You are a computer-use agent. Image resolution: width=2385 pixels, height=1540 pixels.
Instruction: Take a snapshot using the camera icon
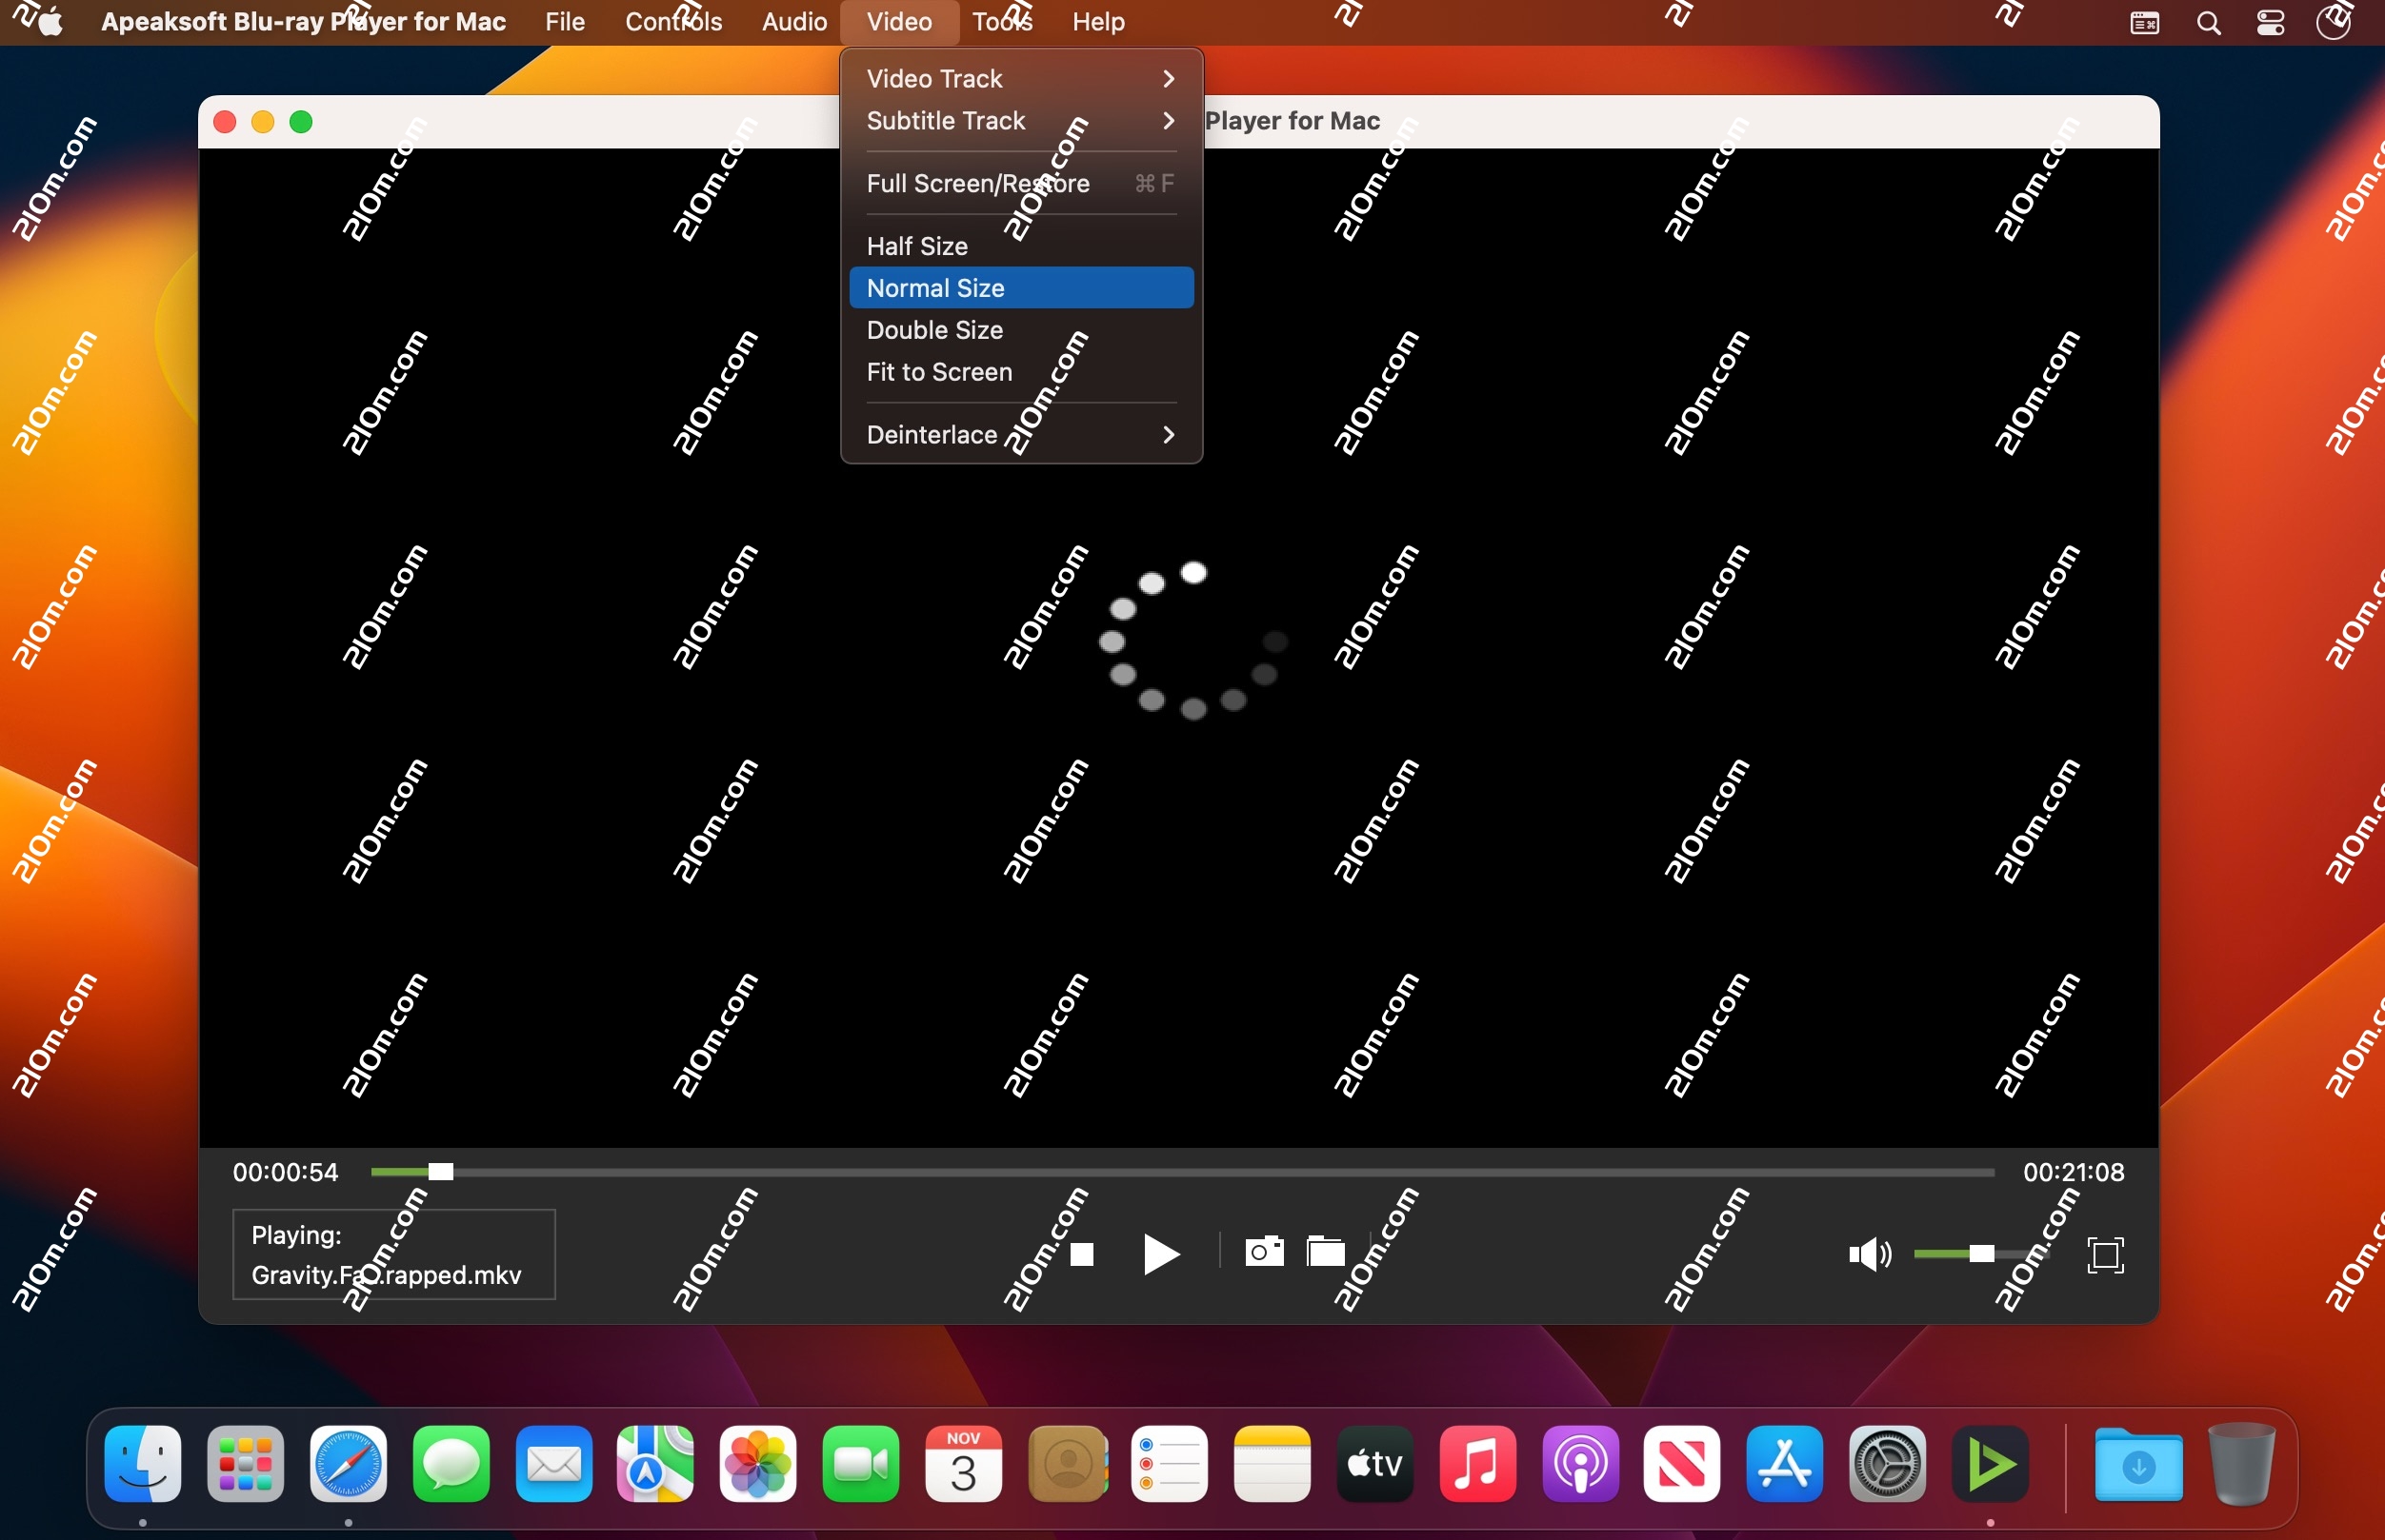coord(1263,1252)
